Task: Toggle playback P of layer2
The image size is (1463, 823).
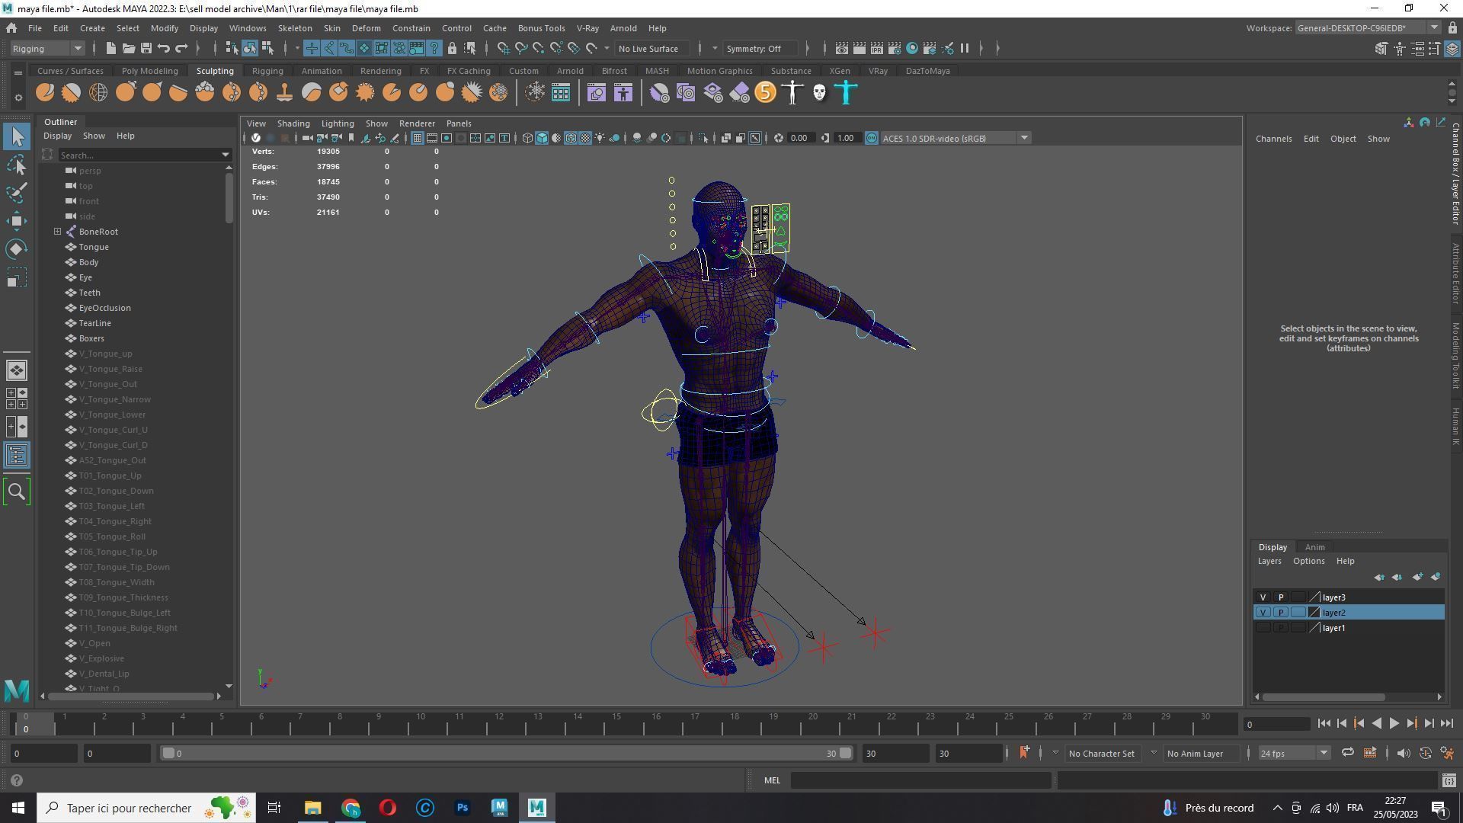Action: [1280, 613]
